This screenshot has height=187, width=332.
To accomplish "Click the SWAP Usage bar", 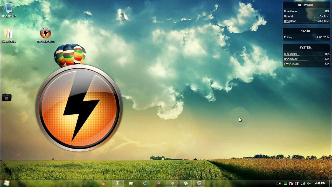I will (307, 64).
